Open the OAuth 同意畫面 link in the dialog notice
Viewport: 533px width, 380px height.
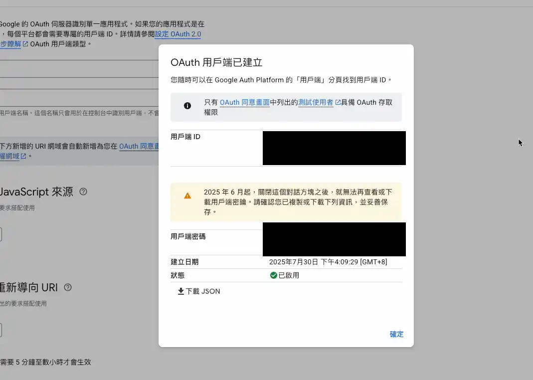point(244,102)
